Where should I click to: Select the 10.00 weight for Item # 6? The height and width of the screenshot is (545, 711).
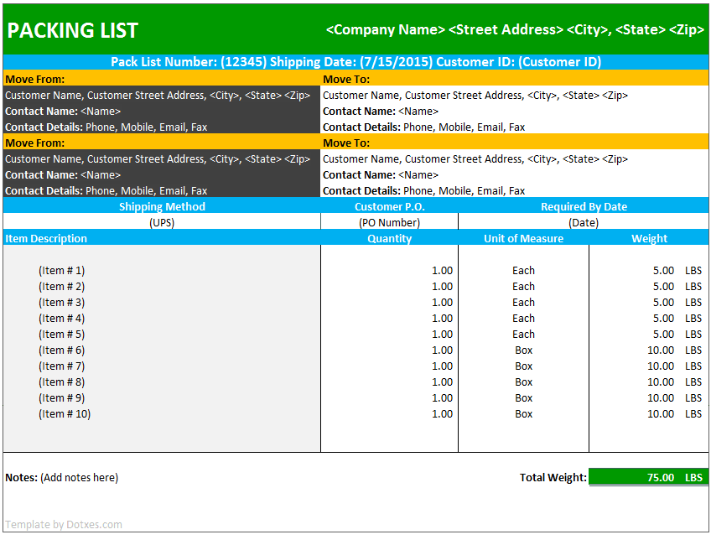[x=661, y=350]
